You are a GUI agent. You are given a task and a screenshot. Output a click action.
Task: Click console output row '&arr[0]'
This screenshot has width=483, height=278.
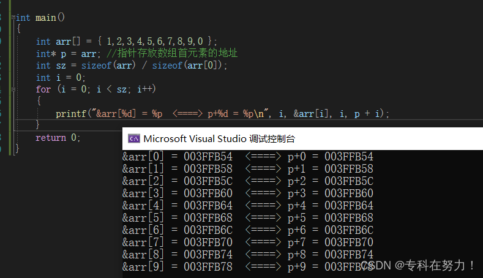[x=248, y=157]
